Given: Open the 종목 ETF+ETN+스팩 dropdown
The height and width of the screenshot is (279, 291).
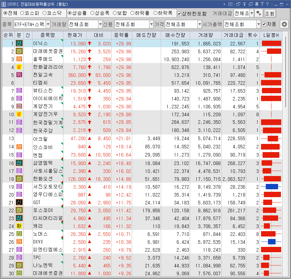Looking at the screenshot, I should pos(48,24).
